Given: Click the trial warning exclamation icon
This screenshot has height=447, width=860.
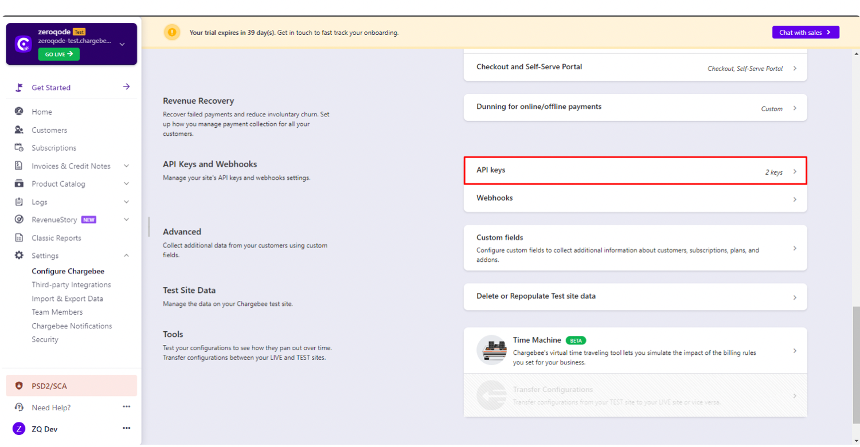Looking at the screenshot, I should click(x=172, y=33).
